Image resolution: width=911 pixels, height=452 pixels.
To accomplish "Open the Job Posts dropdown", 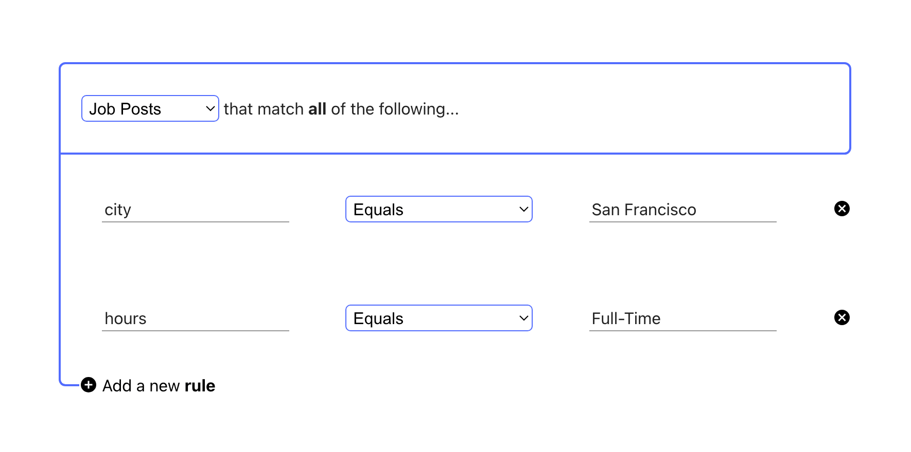I will [x=149, y=108].
